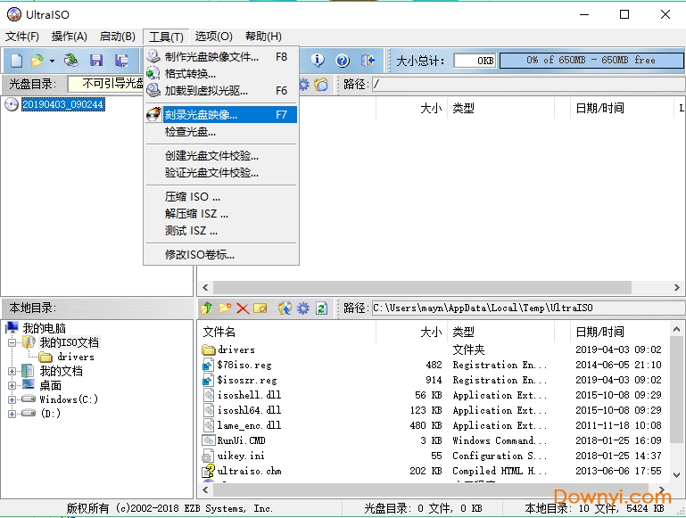
Task: Select drivers folder in local tree
Action: click(76, 357)
